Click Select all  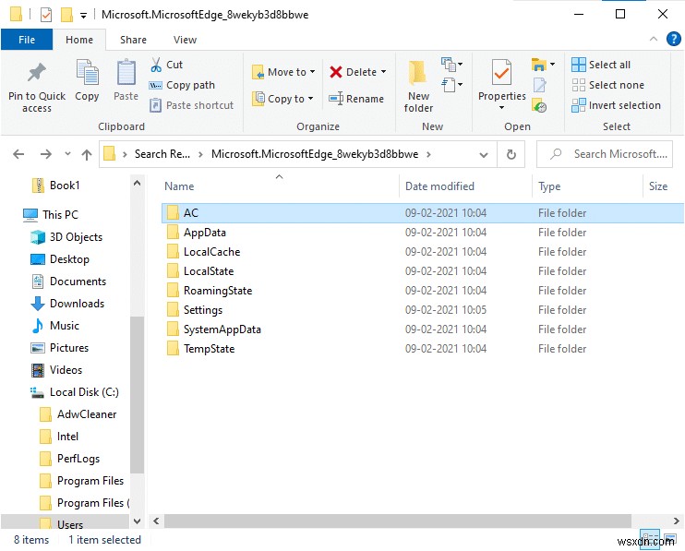click(601, 65)
